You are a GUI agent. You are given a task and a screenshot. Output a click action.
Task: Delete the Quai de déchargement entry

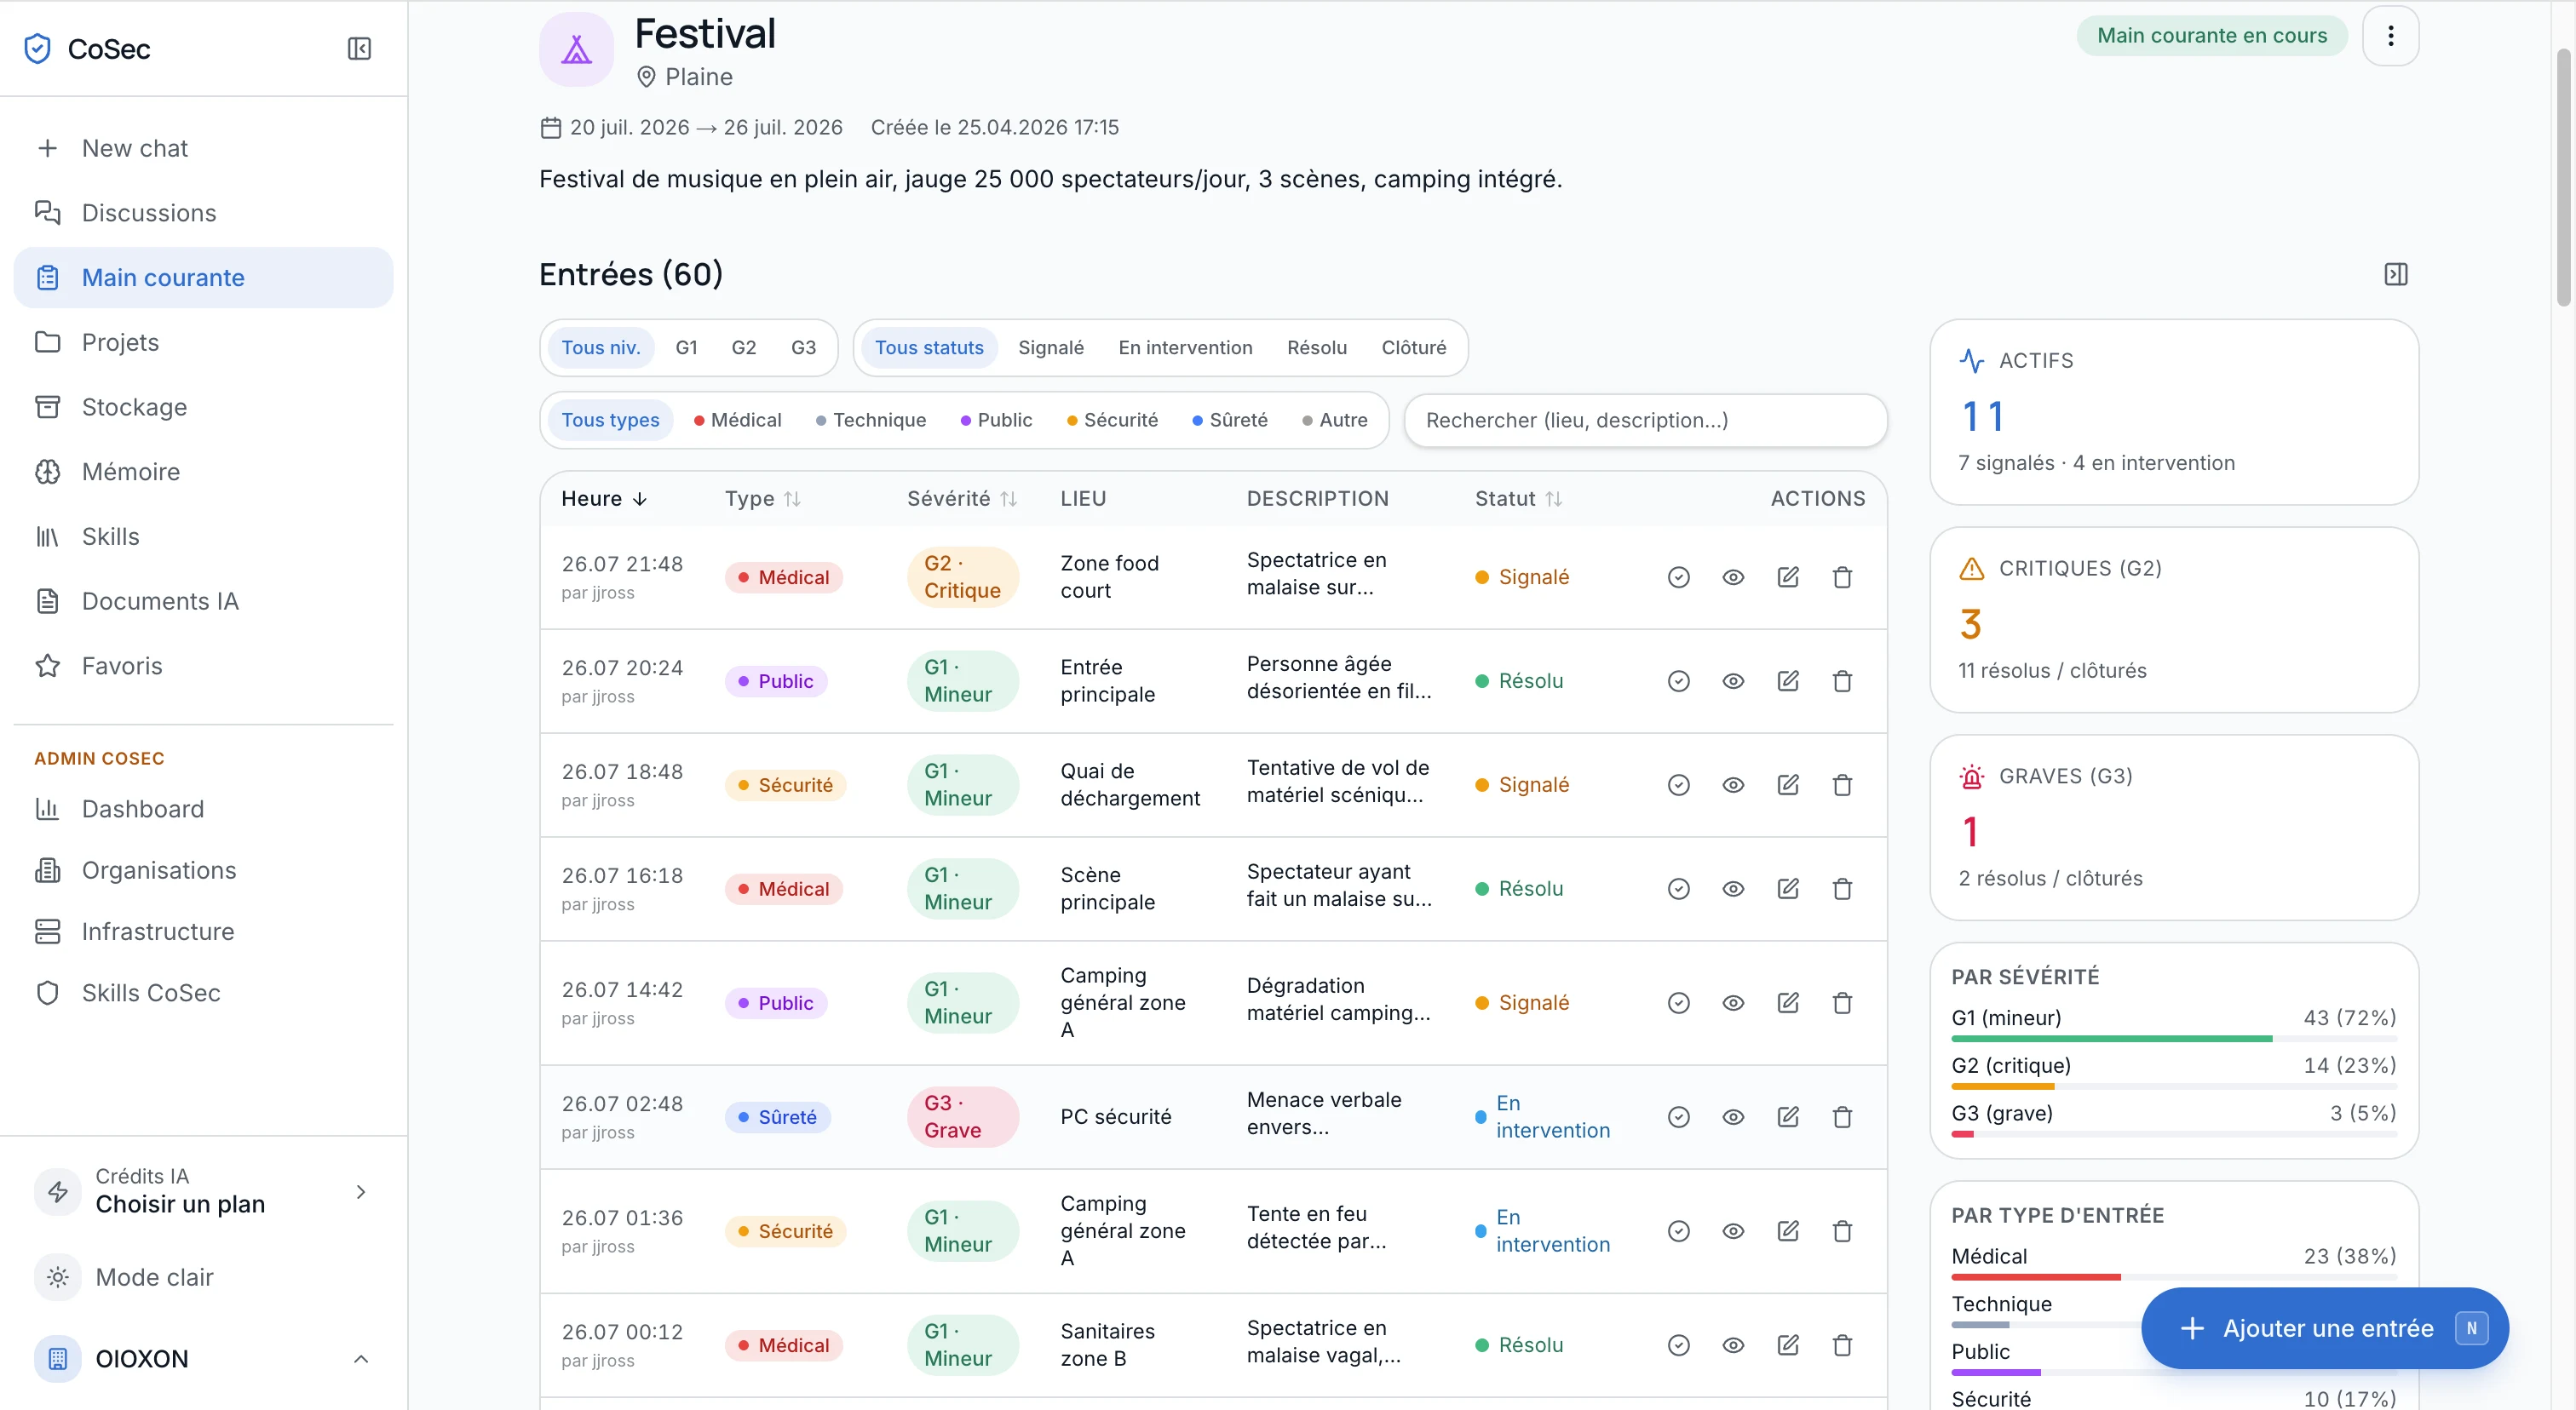click(x=1842, y=784)
